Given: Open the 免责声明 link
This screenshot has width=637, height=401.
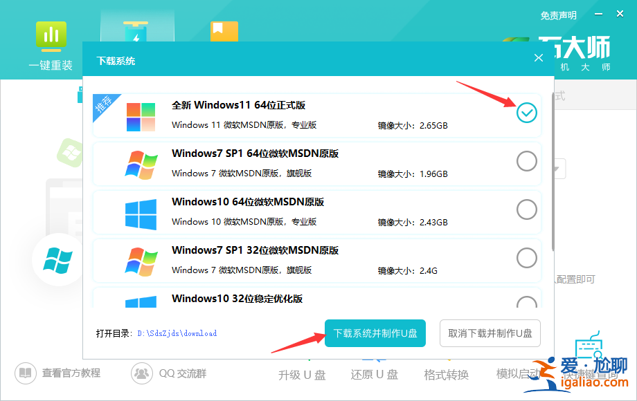Looking at the screenshot, I should [558, 15].
